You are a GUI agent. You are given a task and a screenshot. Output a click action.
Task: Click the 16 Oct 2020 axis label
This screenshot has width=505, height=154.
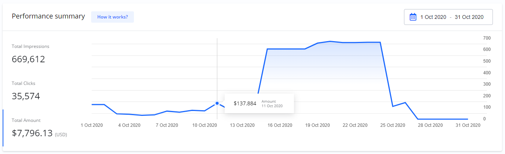pos(280,125)
